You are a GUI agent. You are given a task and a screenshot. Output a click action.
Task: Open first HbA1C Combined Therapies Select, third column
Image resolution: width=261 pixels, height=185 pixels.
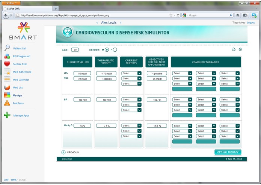click(x=229, y=126)
